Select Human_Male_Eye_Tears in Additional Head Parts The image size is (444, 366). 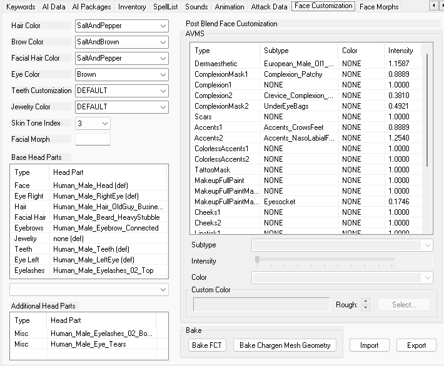88,344
